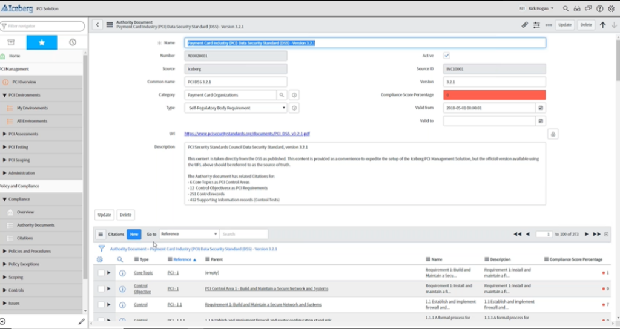Image resolution: width=620 pixels, height=329 pixels.
Task: Open the Type dropdown Self-Regulatory Body Requirement
Action: pyautogui.click(x=236, y=108)
